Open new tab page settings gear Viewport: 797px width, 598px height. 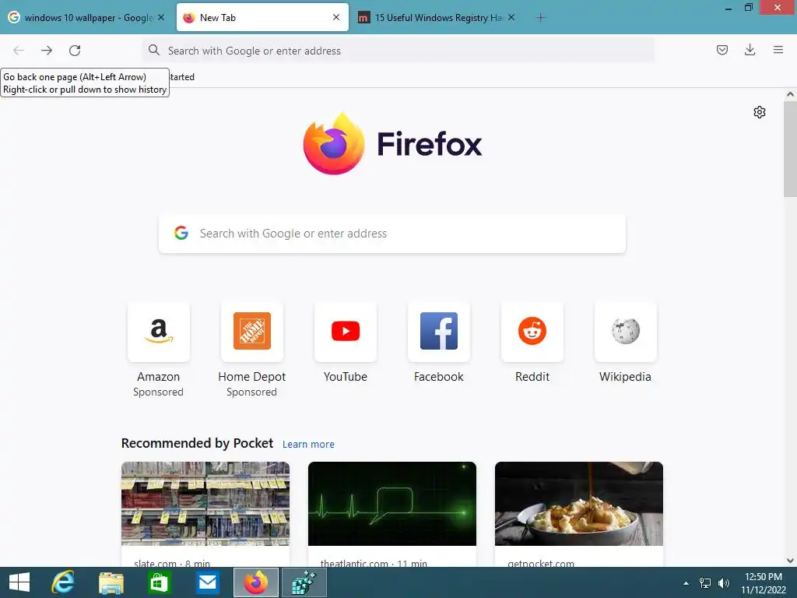tap(760, 112)
